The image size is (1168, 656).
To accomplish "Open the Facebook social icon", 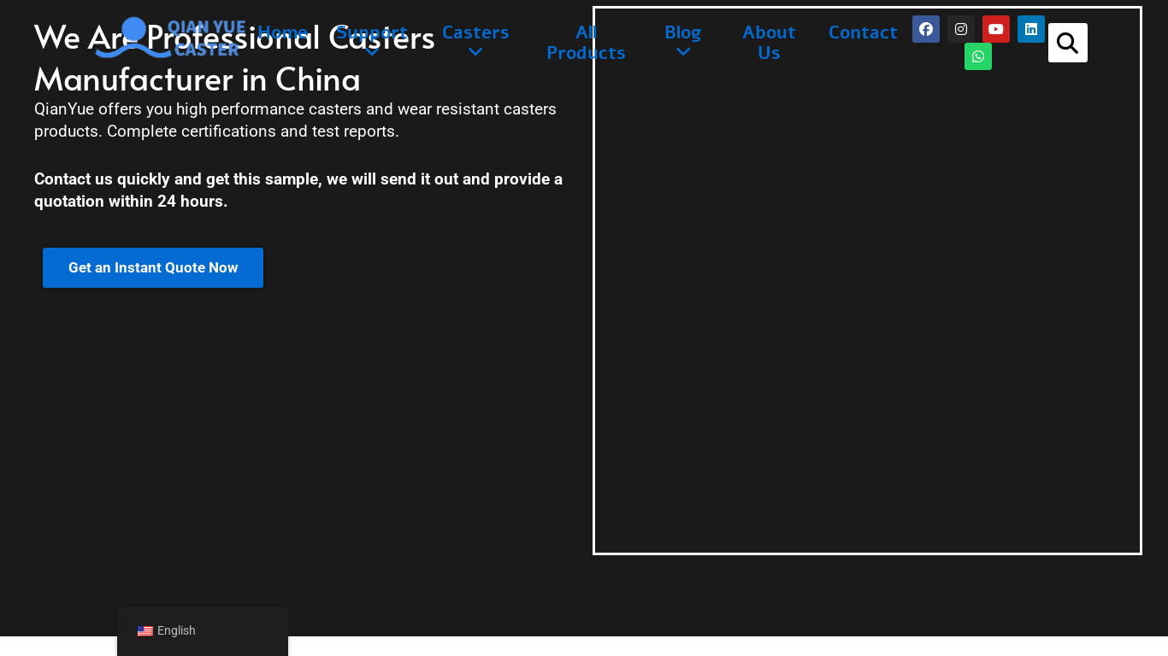I will (x=925, y=29).
